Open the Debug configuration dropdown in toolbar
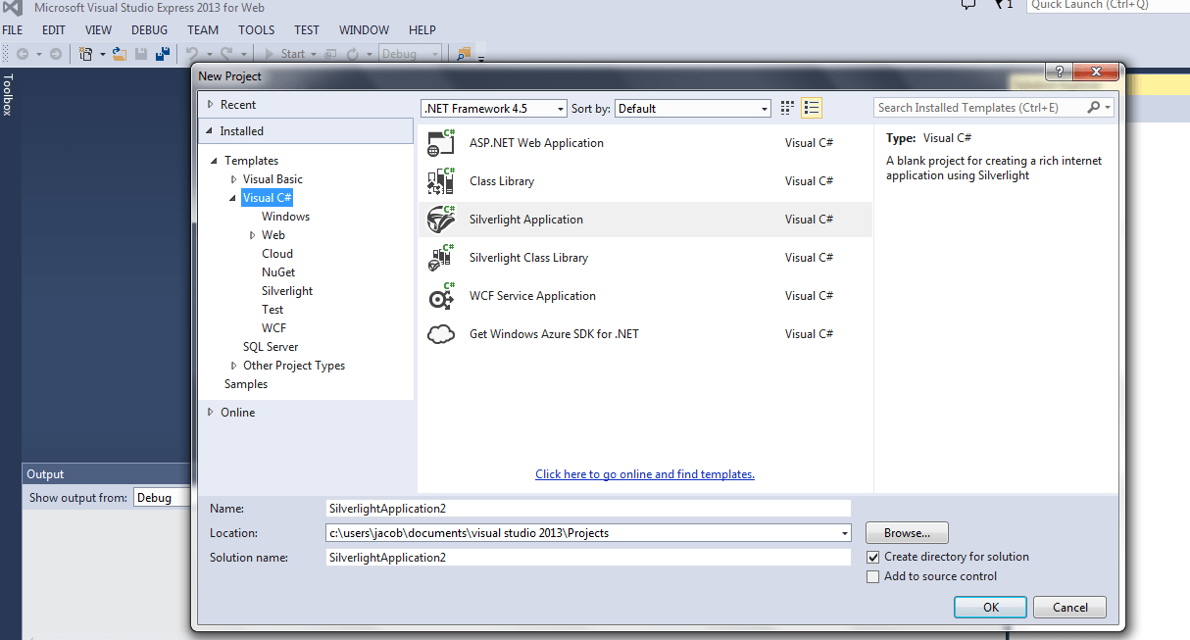This screenshot has width=1190, height=640. click(x=410, y=54)
